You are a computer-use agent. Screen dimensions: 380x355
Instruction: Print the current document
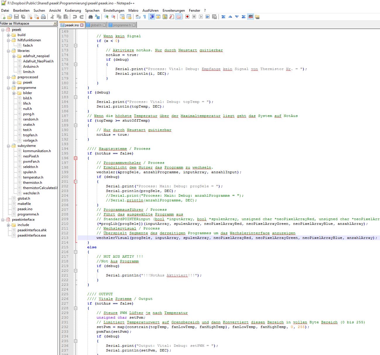point(44,17)
